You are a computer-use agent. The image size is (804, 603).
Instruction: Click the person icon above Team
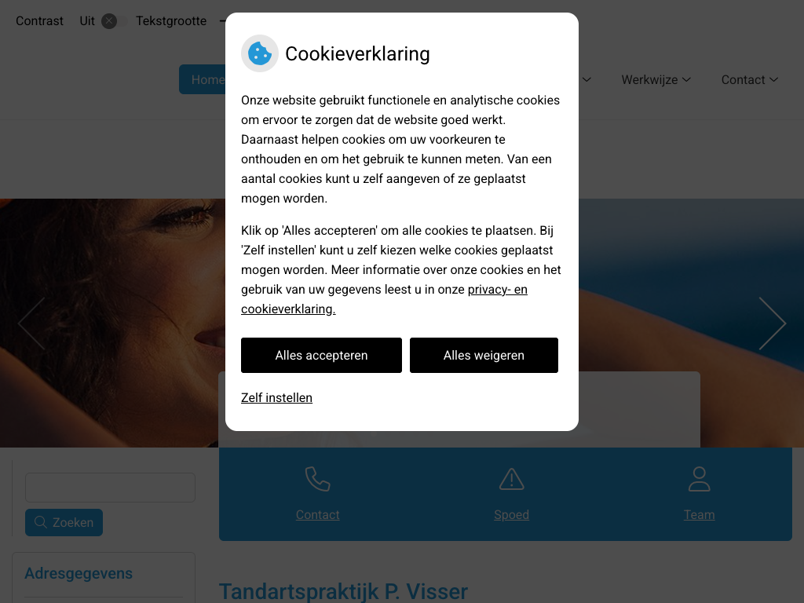[699, 479]
